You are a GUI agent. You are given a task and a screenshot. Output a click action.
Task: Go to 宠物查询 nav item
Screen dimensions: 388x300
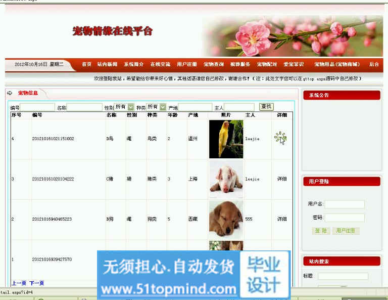tap(214, 64)
